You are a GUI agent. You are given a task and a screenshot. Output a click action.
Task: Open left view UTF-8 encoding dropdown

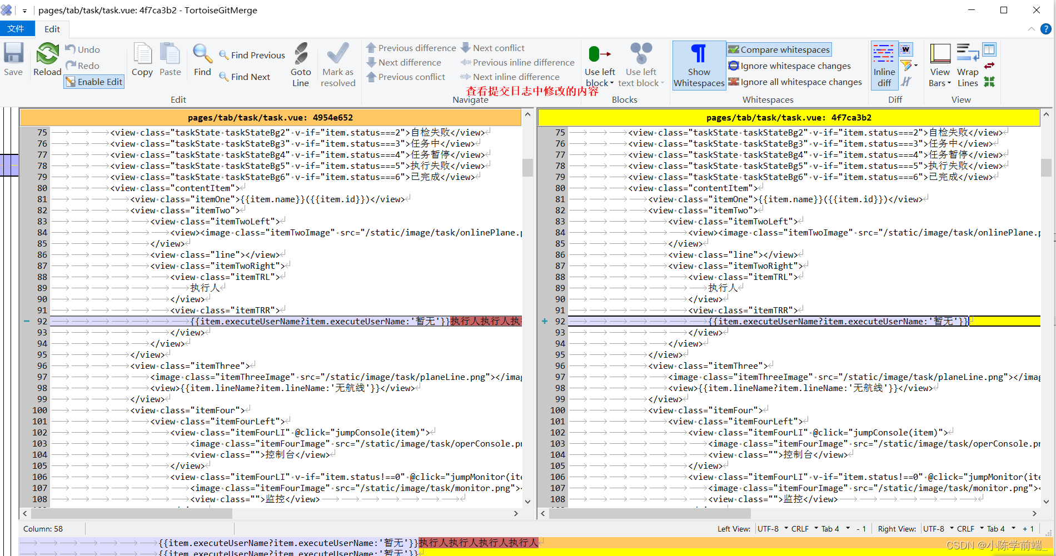[772, 529]
